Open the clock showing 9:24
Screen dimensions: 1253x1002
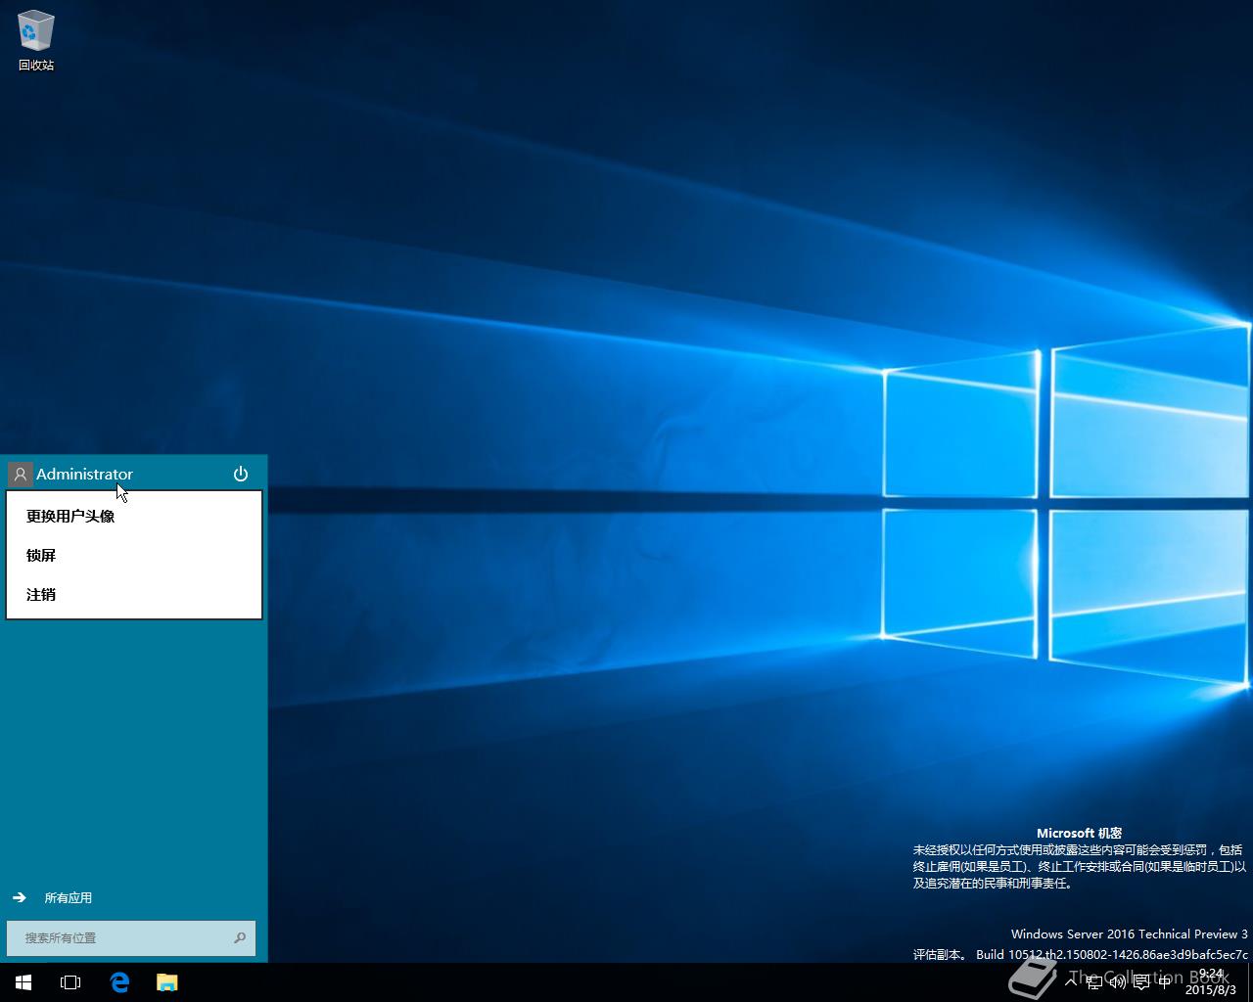tap(1211, 982)
